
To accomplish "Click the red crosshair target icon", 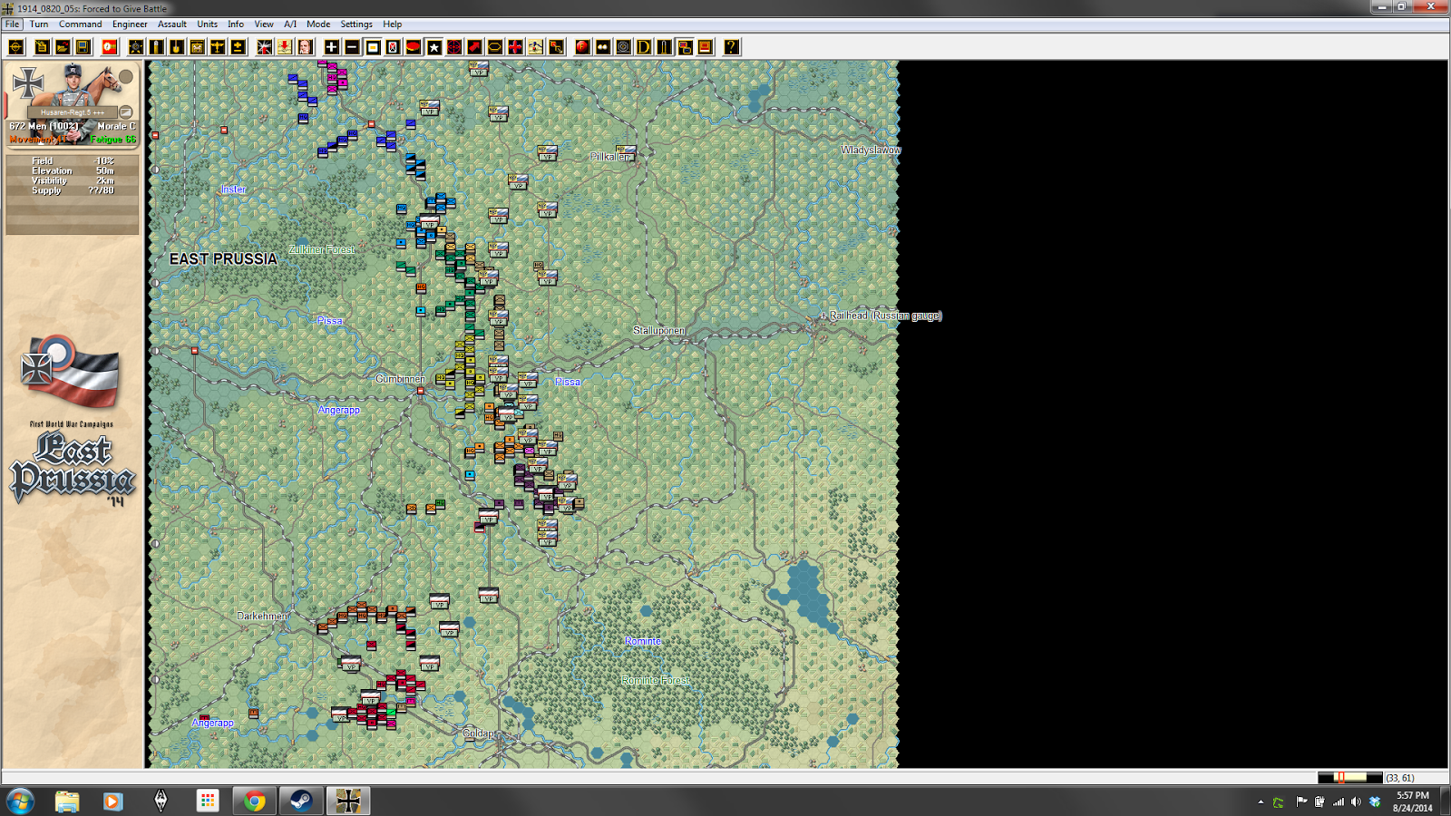I will (x=454, y=47).
